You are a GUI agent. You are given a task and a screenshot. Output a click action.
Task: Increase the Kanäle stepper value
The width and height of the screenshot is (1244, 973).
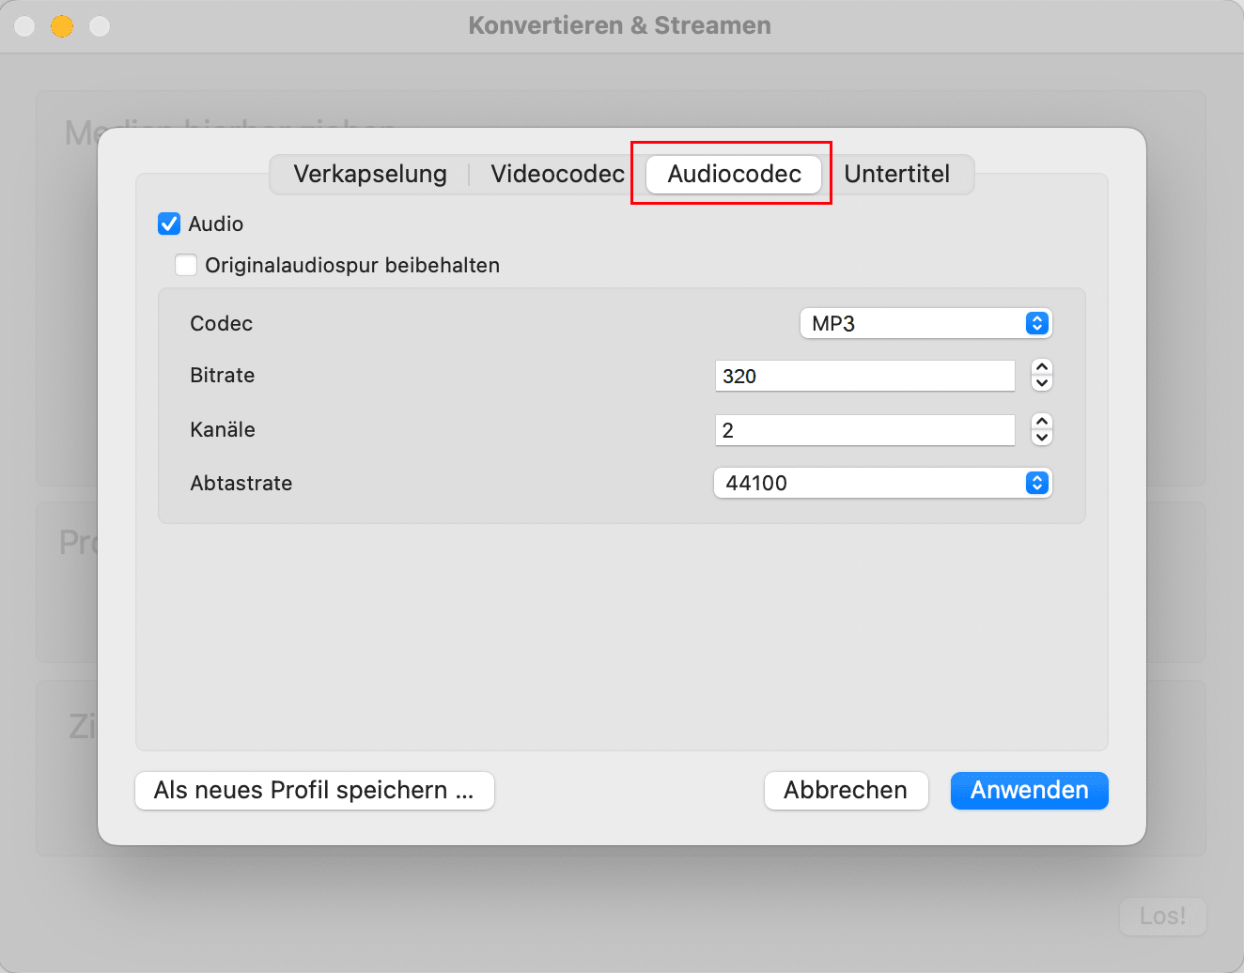click(x=1041, y=422)
